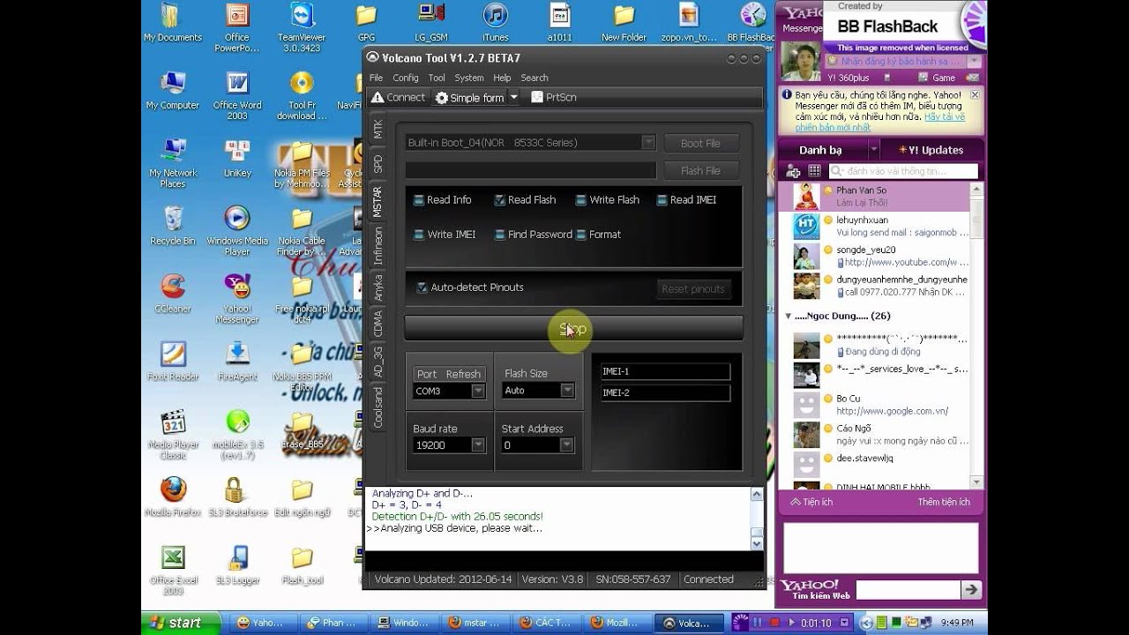Click the Boot File button
Screen dimensions: 1129x635
click(x=699, y=143)
